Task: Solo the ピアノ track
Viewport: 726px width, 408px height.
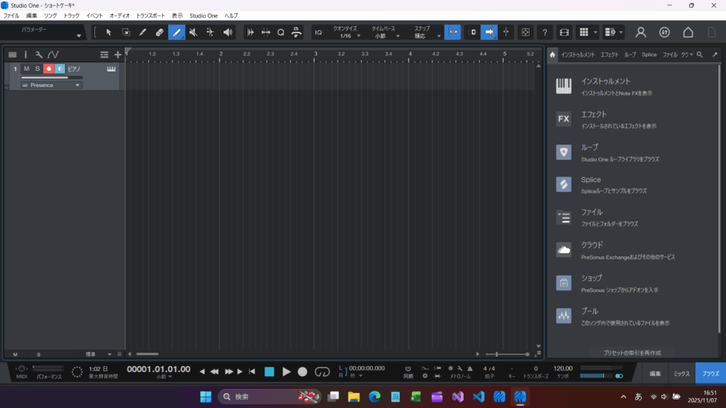Action: coord(38,69)
